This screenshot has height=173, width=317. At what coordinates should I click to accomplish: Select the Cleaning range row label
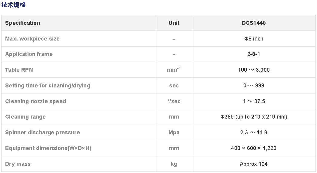click(x=25, y=117)
